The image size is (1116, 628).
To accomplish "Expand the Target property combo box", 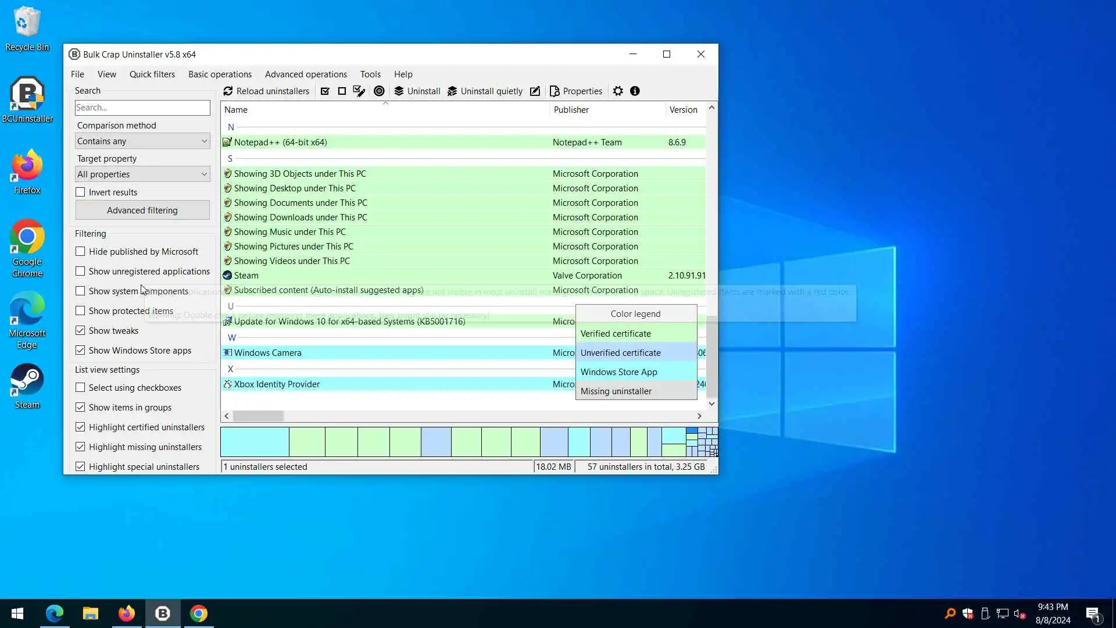I will coord(142,174).
